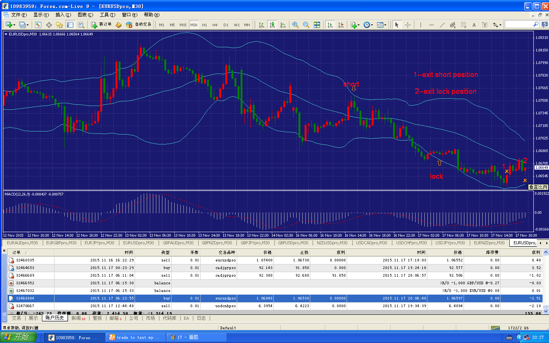Zoom in on the chart
Viewport: 549px width, 343px height.
pyautogui.click(x=295, y=25)
